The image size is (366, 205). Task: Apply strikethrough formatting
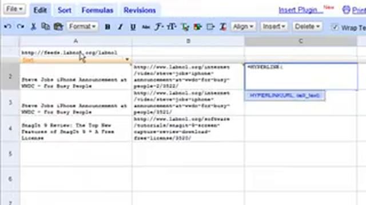146,27
